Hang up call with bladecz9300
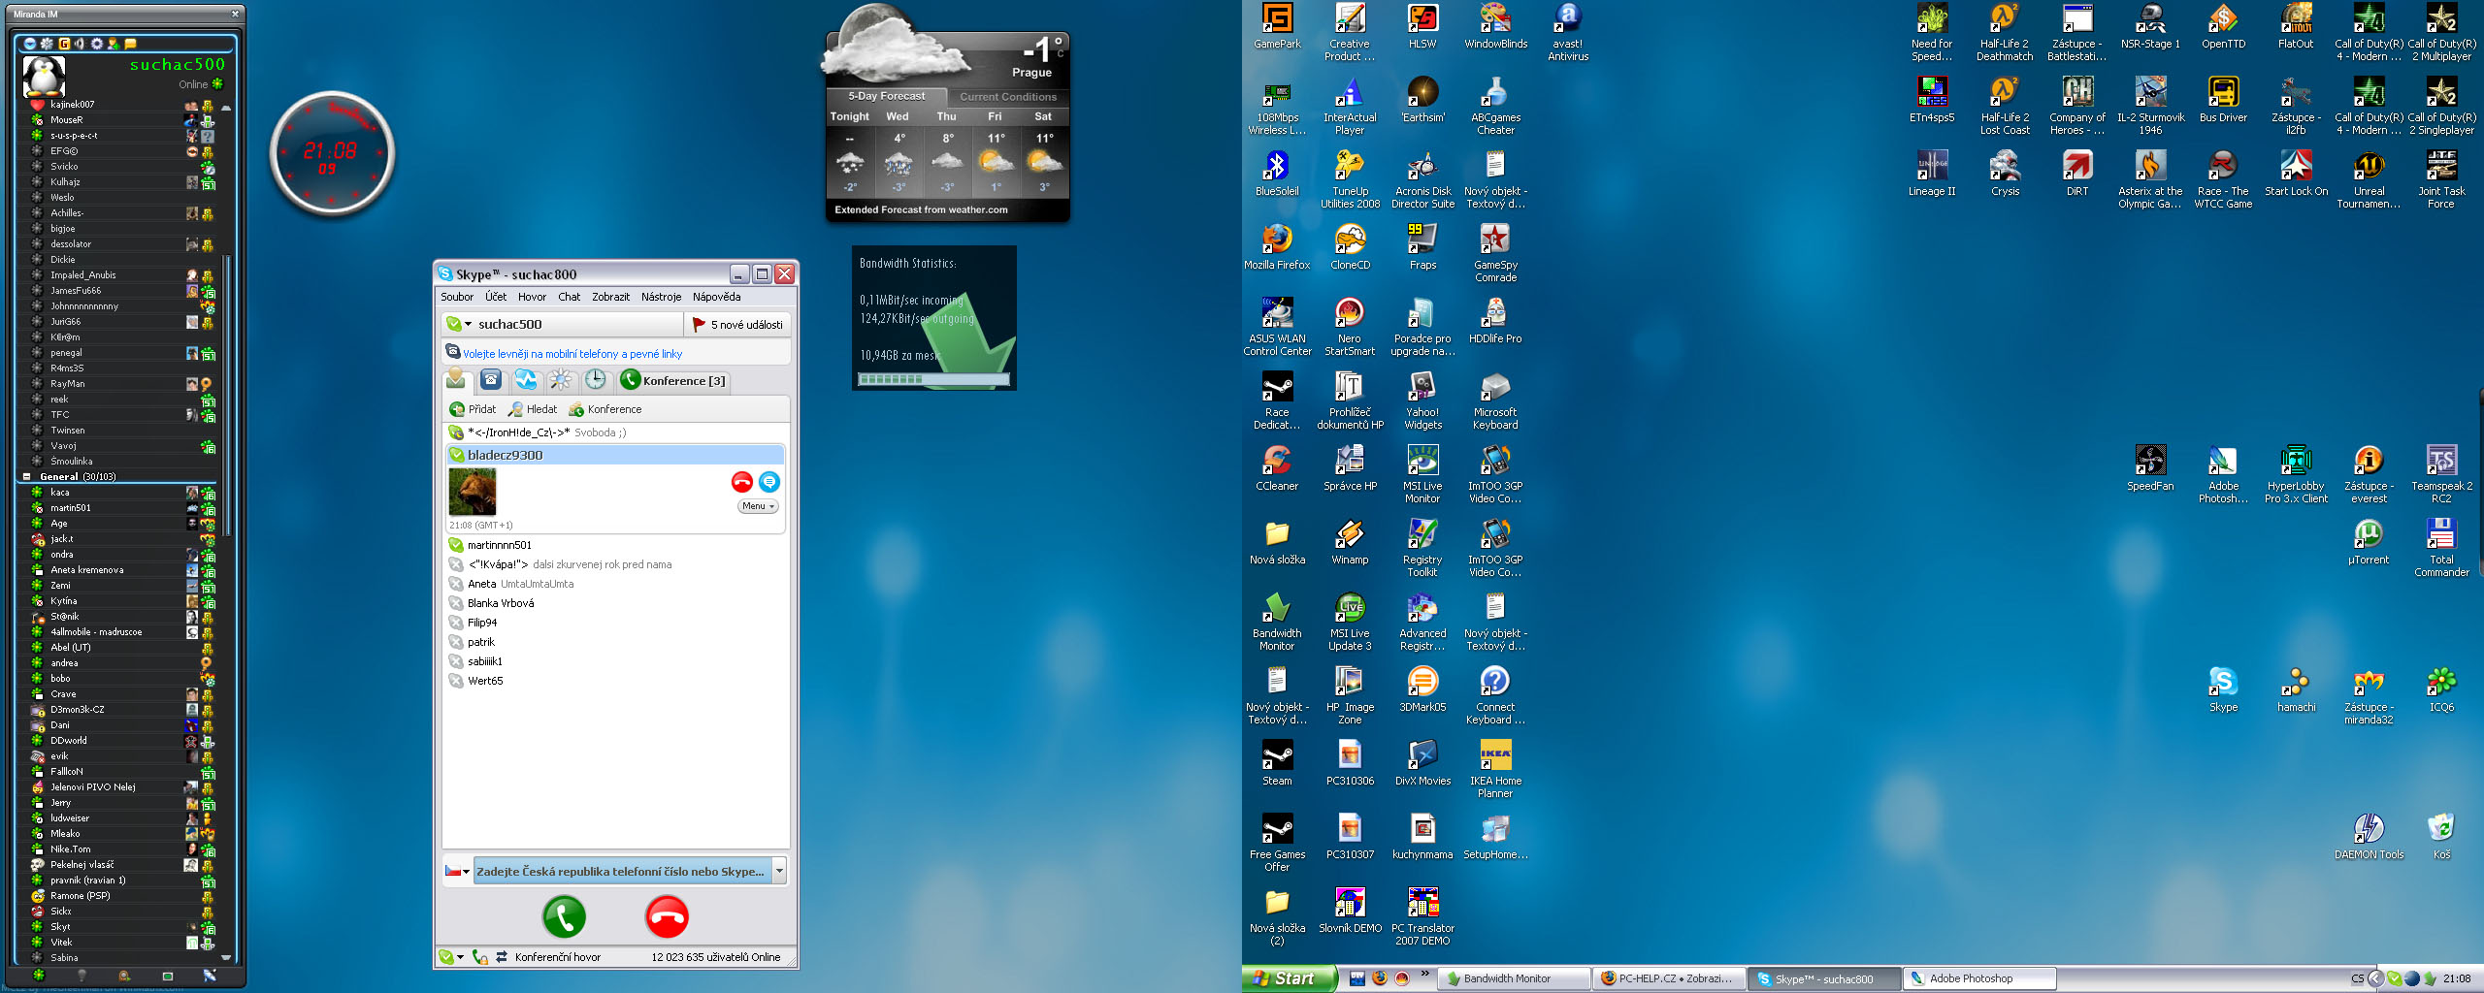The width and height of the screenshot is (2484, 993). coord(741,482)
